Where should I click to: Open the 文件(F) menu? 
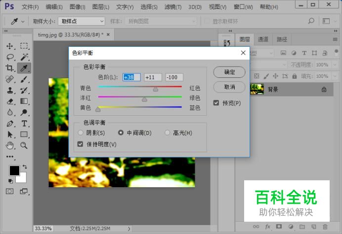[x=30, y=7]
